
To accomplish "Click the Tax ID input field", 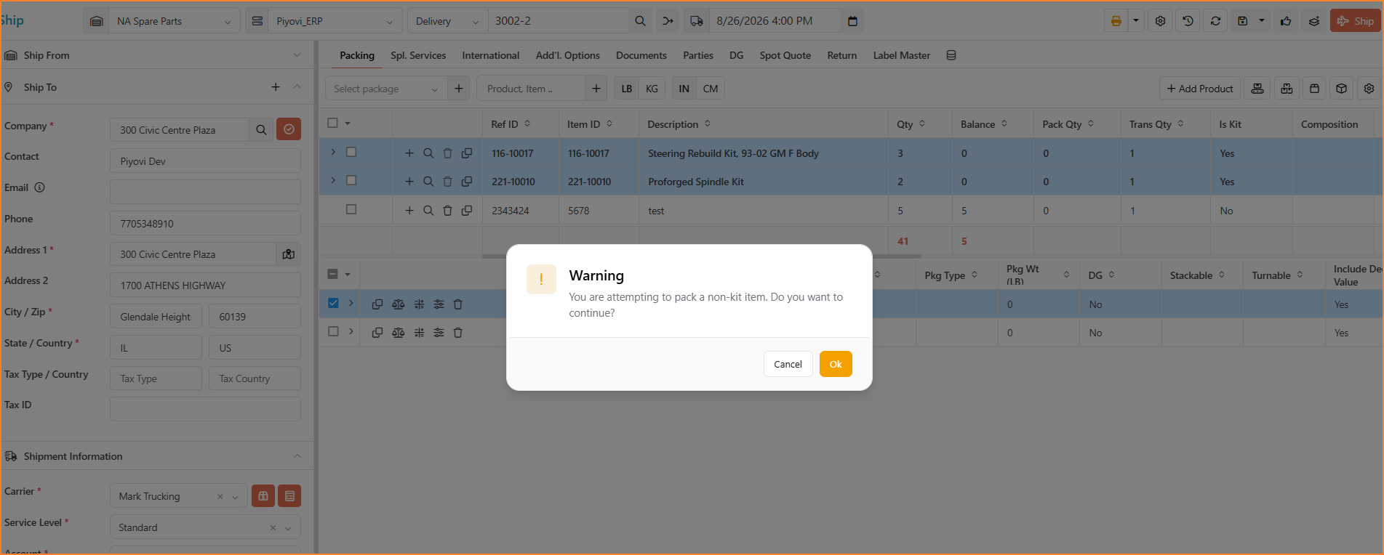I will 205,409.
